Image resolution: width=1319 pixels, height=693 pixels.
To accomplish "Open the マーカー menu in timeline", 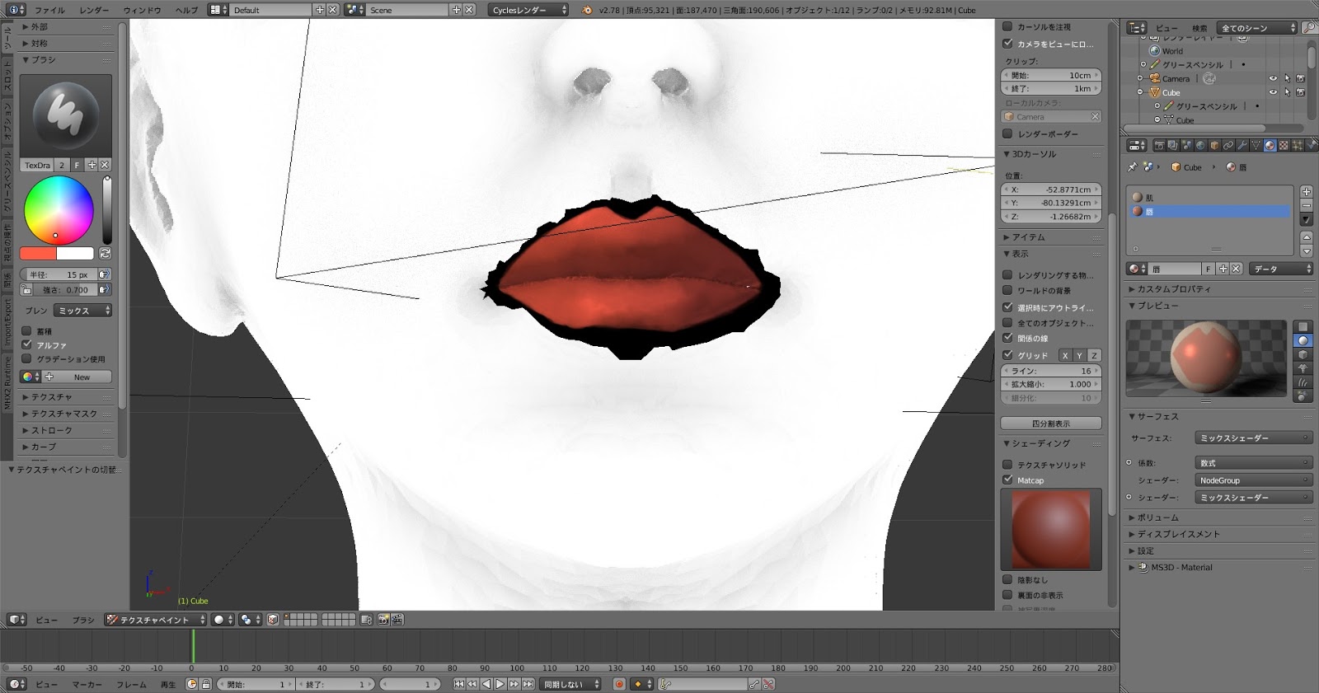I will [87, 684].
